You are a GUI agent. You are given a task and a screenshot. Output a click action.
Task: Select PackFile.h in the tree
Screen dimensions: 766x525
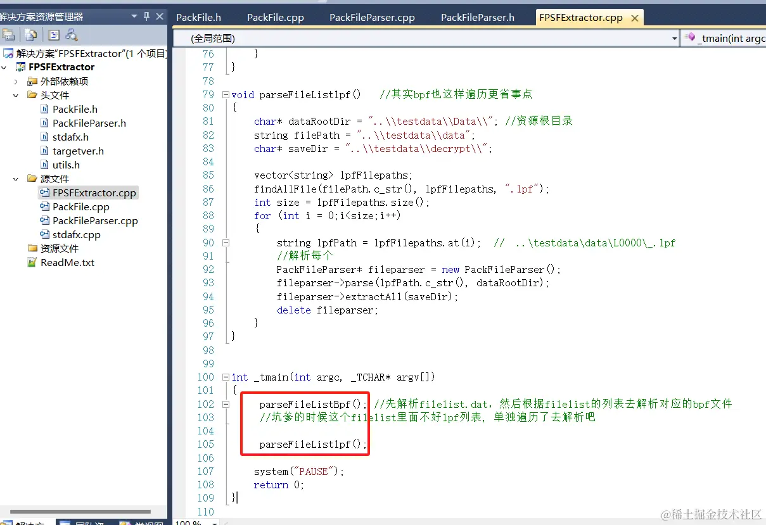75,110
